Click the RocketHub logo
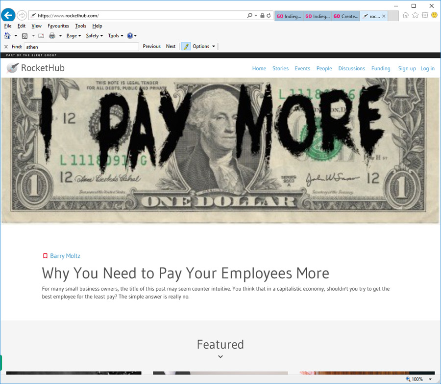This screenshot has width=441, height=384. [35, 68]
